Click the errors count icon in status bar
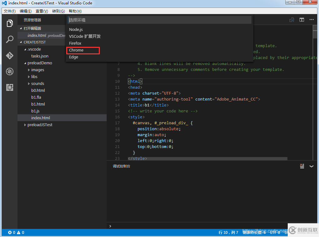Image resolution: width=319 pixels, height=237 pixels. tap(10, 233)
